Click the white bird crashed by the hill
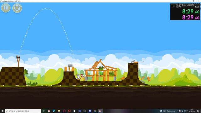Screen dimensions: 201x113 click(x=78, y=77)
